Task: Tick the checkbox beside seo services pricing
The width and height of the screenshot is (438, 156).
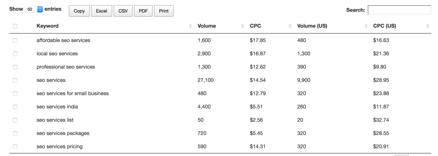Action: pyautogui.click(x=15, y=147)
